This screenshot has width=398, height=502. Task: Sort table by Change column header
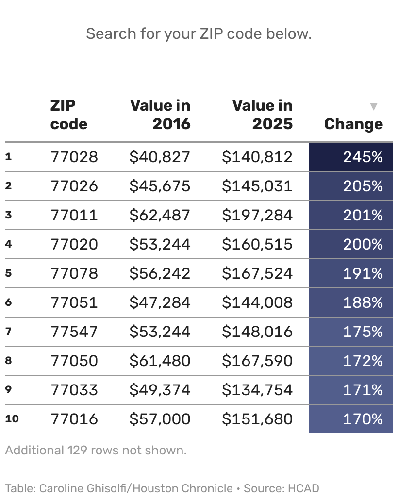pyautogui.click(x=353, y=124)
